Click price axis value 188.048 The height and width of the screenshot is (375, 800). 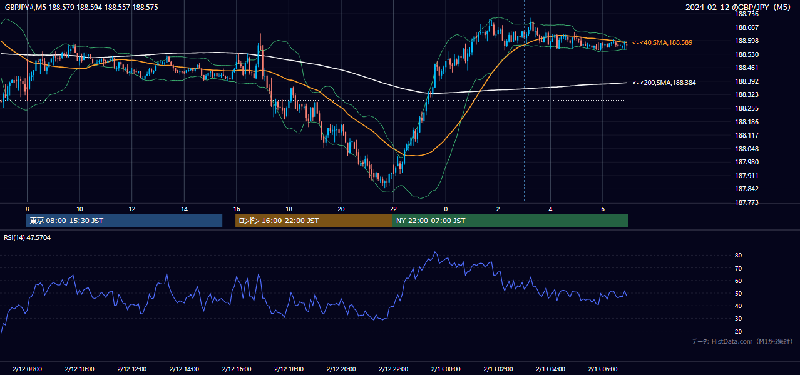[x=746, y=149]
